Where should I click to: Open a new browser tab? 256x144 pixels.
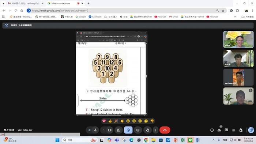pos(89,3)
